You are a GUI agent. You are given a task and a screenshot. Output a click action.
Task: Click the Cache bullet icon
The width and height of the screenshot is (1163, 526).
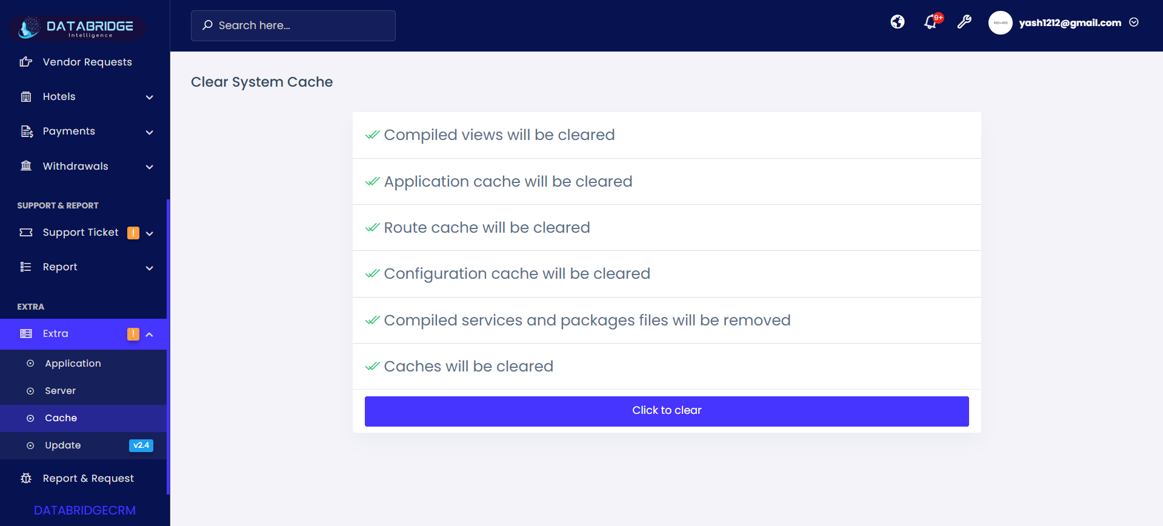click(x=30, y=418)
